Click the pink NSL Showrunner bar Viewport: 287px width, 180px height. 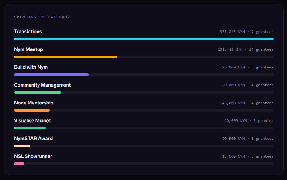[x=19, y=164]
